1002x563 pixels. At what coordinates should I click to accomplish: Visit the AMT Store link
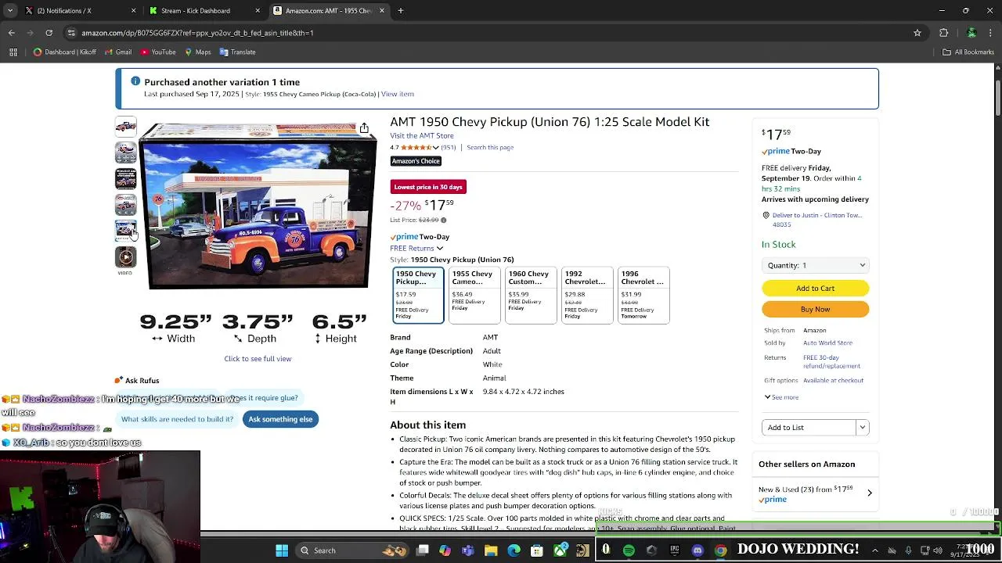coord(422,136)
